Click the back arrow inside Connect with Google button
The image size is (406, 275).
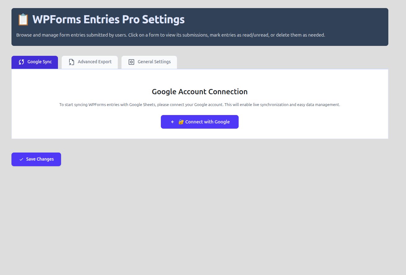(172, 122)
